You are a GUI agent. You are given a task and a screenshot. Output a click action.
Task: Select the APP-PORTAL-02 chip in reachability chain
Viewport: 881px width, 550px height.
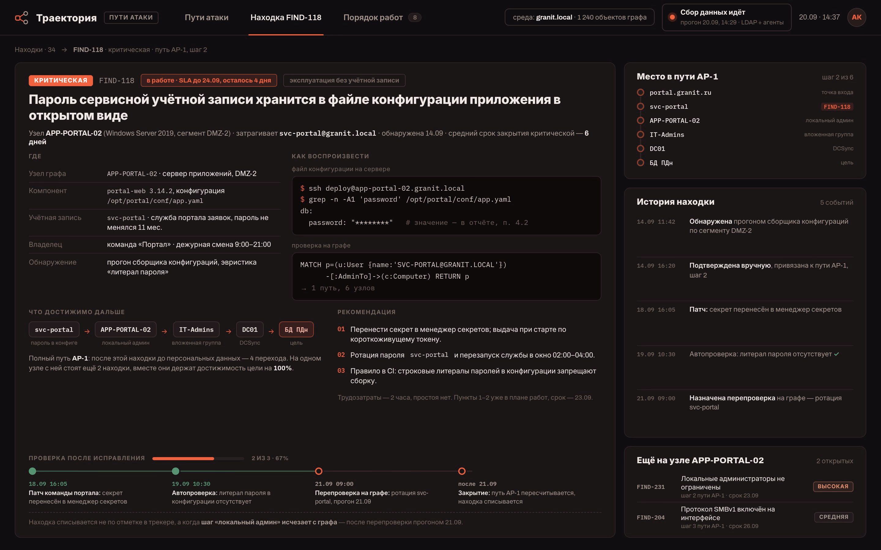click(x=126, y=330)
